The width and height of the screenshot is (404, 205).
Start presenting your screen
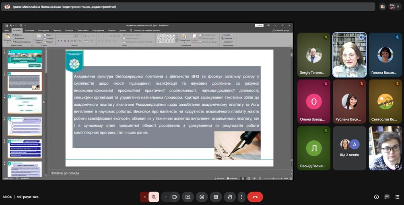(x=188, y=197)
